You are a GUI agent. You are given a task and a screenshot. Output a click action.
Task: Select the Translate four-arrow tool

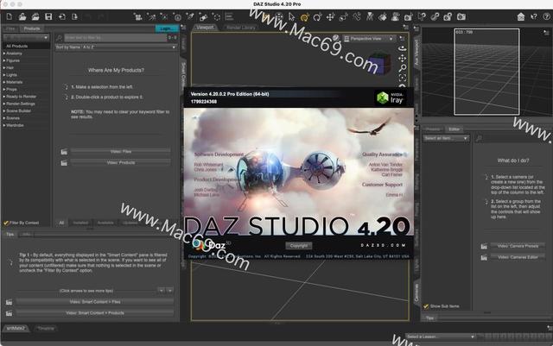point(330,16)
